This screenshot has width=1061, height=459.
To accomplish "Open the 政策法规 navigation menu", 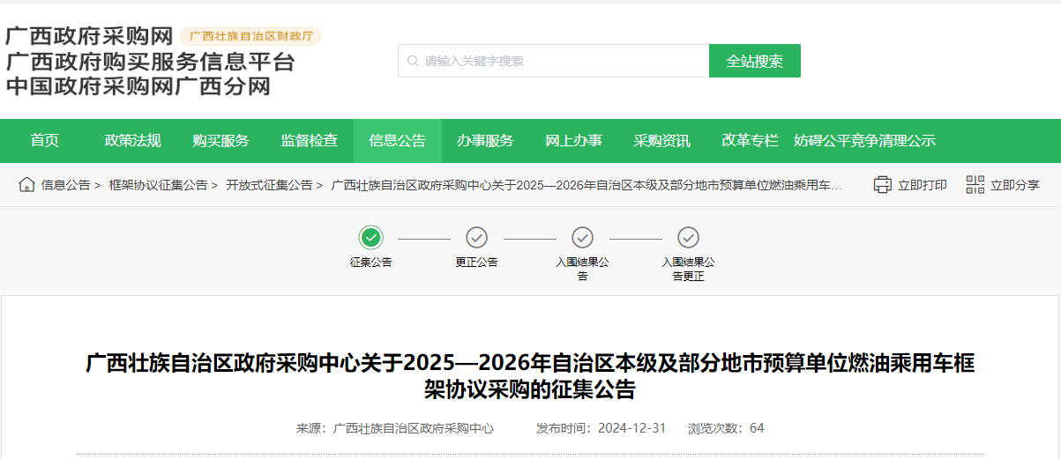I will click(133, 141).
